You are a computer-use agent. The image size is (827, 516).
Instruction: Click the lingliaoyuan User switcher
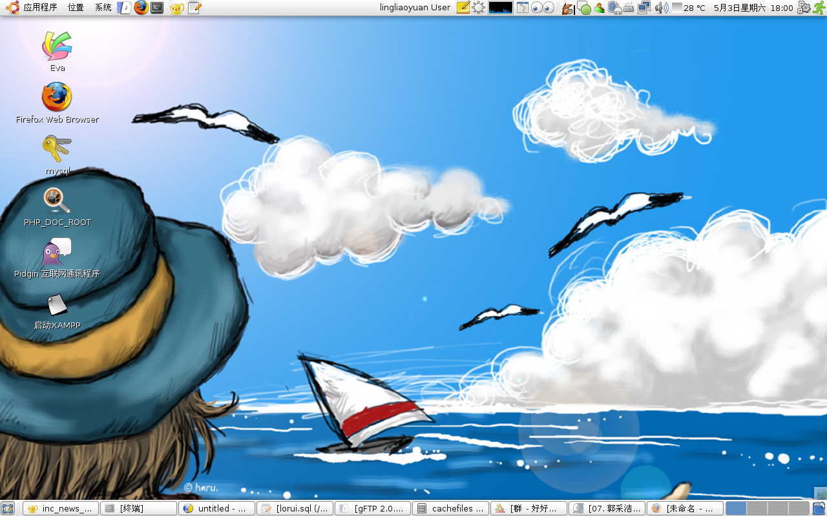coord(415,8)
